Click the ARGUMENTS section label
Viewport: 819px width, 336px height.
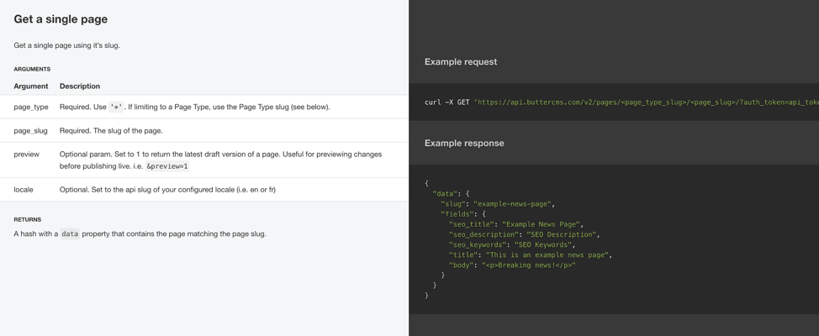coord(32,69)
